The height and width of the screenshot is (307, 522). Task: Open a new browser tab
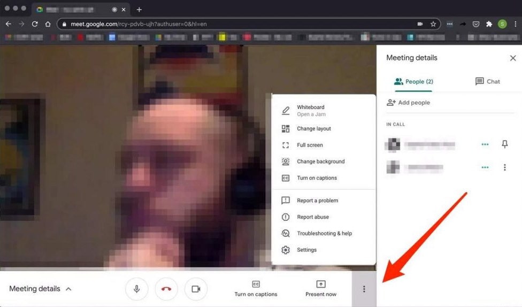pyautogui.click(x=139, y=10)
